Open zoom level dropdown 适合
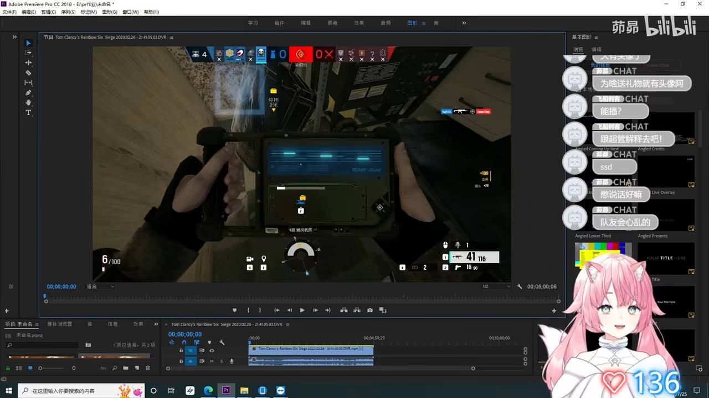 coord(100,286)
